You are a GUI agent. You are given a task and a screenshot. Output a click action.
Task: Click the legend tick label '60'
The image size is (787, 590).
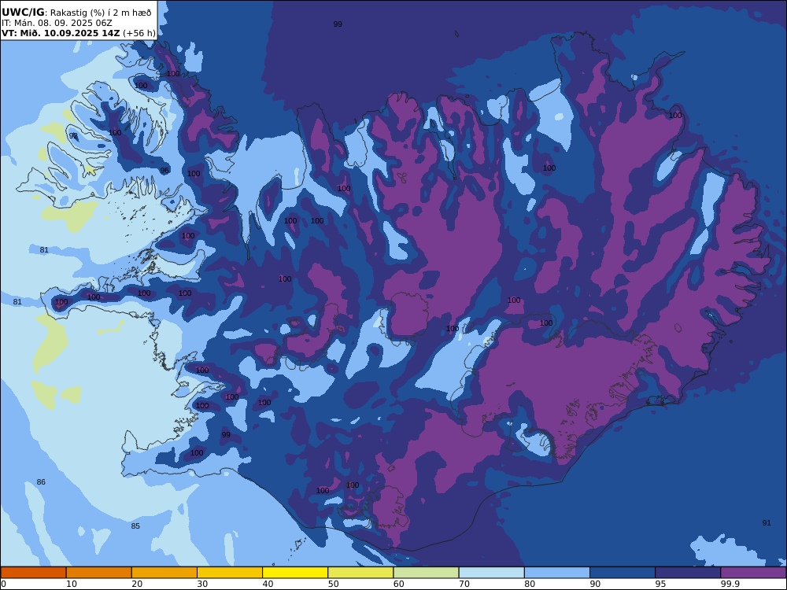click(x=398, y=584)
